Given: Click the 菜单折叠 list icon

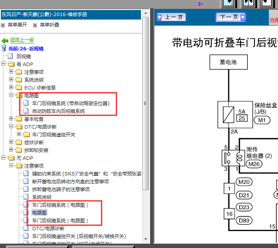Looking at the screenshot, I should pos(35,25).
